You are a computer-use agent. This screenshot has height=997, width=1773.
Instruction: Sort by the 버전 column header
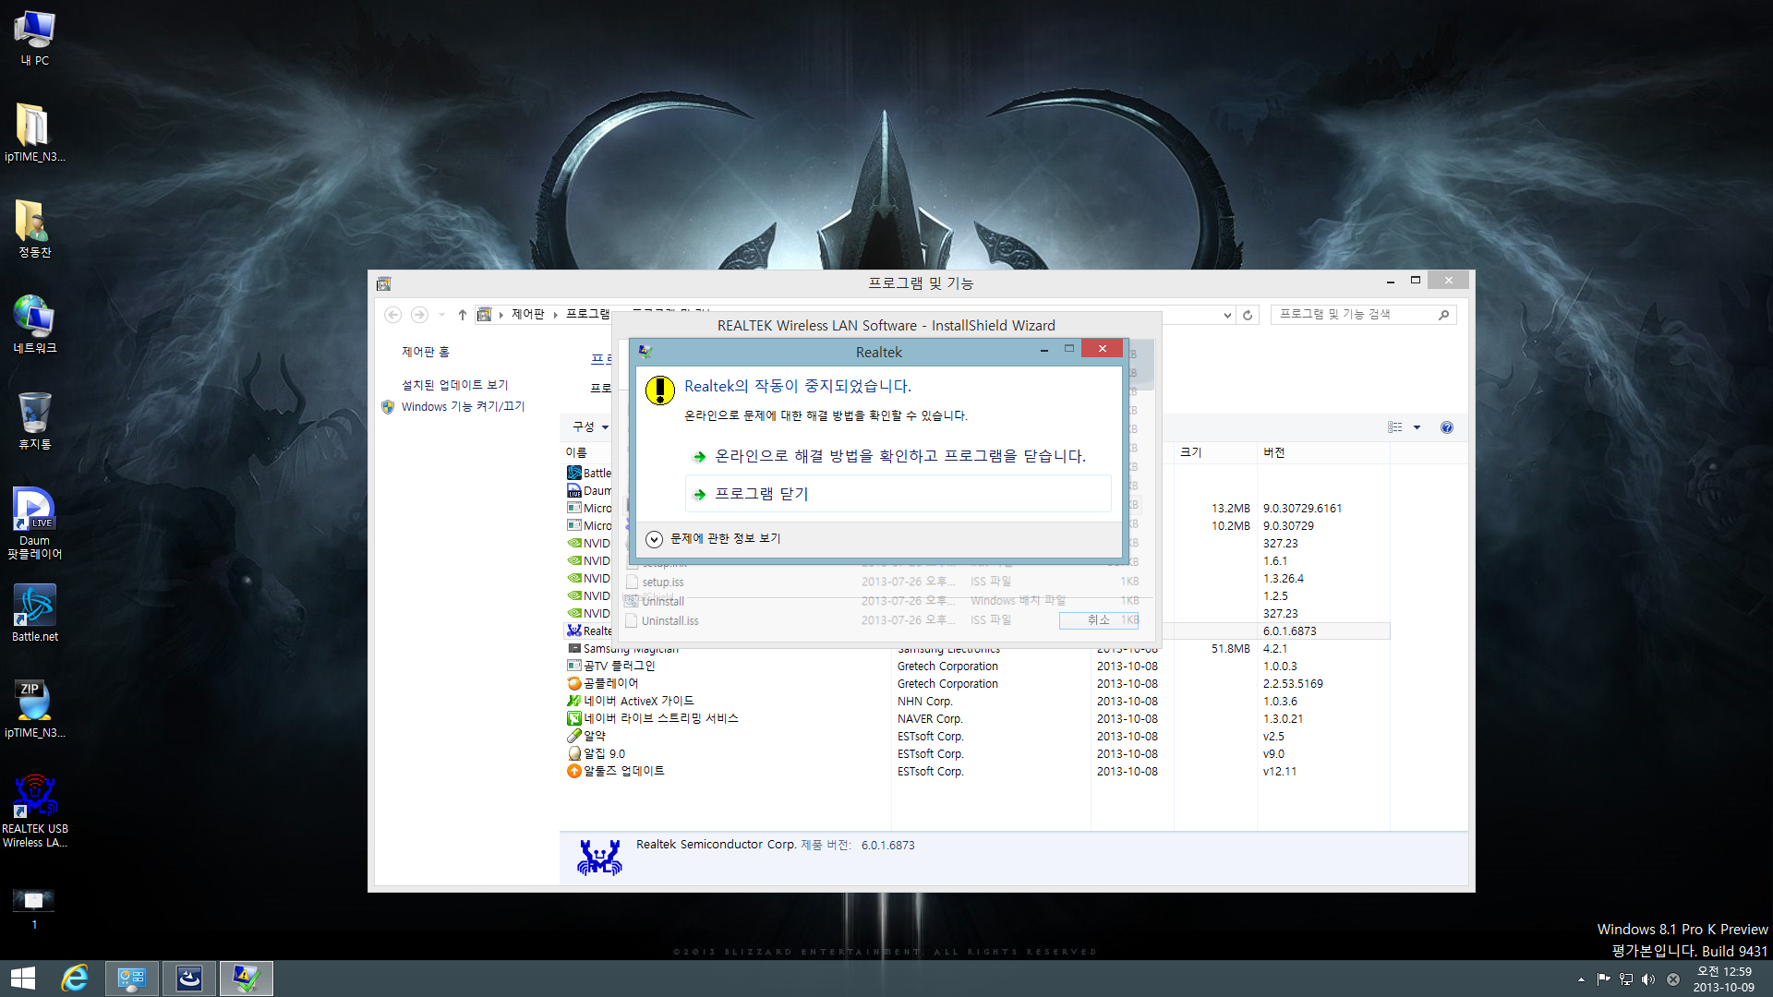tap(1322, 452)
